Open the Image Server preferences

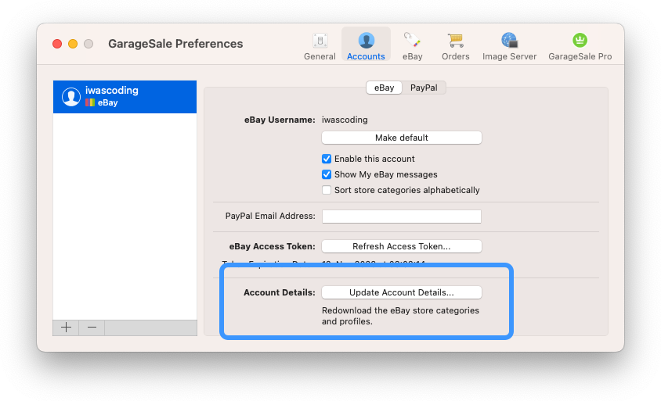509,46
